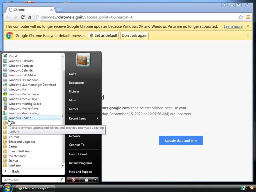The width and height of the screenshot is (256, 192).
Task: Lock the computer with the lock button
Action: [86, 180]
